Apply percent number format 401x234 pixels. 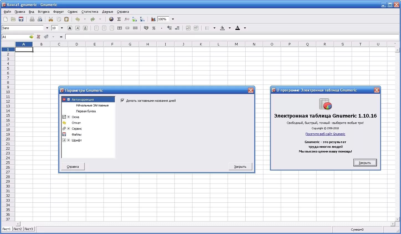154,28
